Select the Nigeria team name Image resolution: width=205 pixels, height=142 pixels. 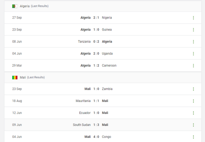pyautogui.click(x=107, y=18)
